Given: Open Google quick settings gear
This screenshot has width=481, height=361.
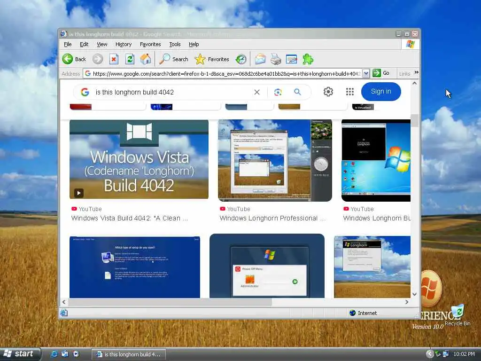Looking at the screenshot, I should (328, 92).
